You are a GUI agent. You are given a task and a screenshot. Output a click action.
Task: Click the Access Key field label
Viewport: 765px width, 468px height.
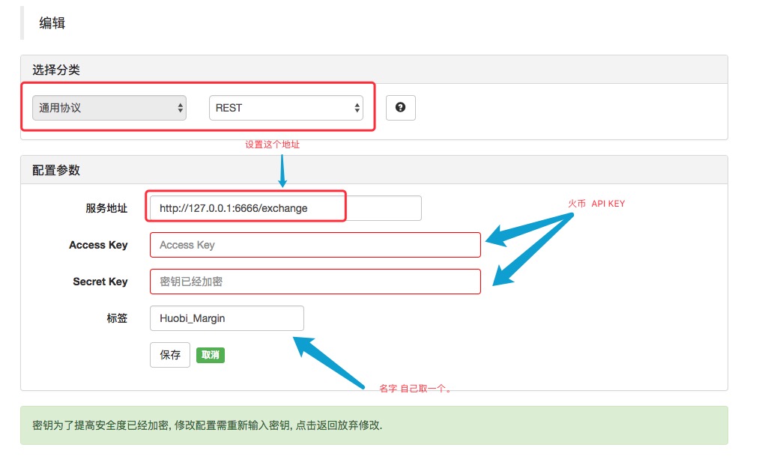pos(98,245)
